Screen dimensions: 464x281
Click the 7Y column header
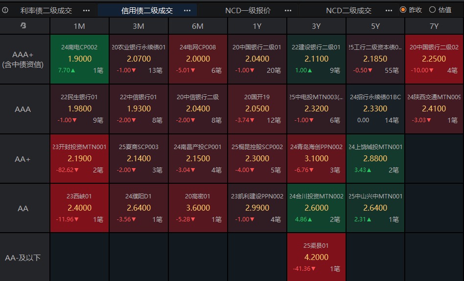click(x=434, y=26)
